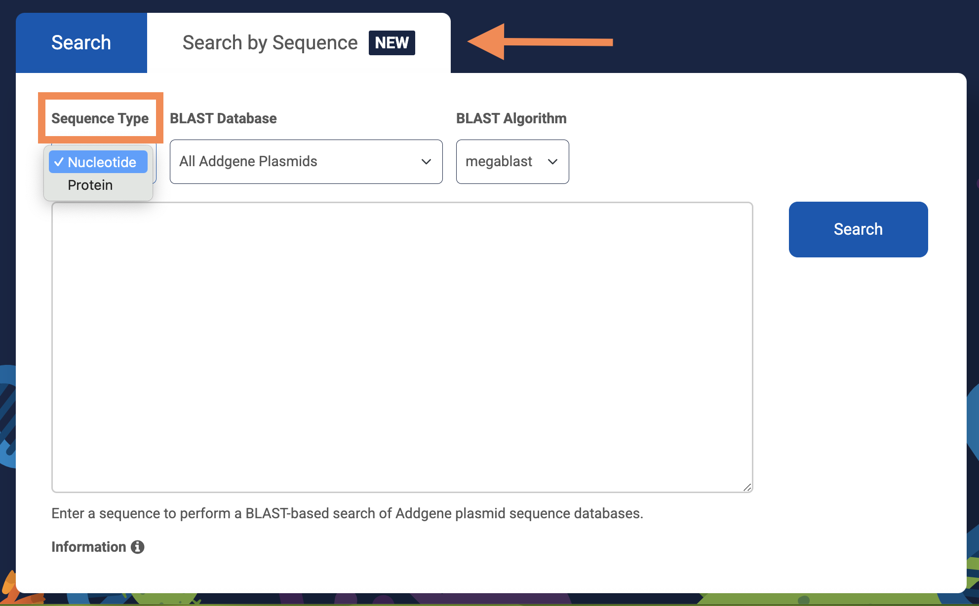Open the All Addgene Plasmids dropdown
Viewport: 979px width, 606px height.
[306, 162]
